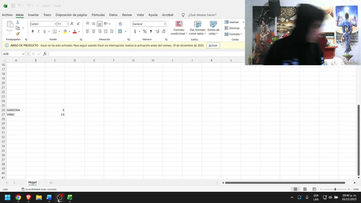Expand Dar formato como tabla menu

coord(197,28)
